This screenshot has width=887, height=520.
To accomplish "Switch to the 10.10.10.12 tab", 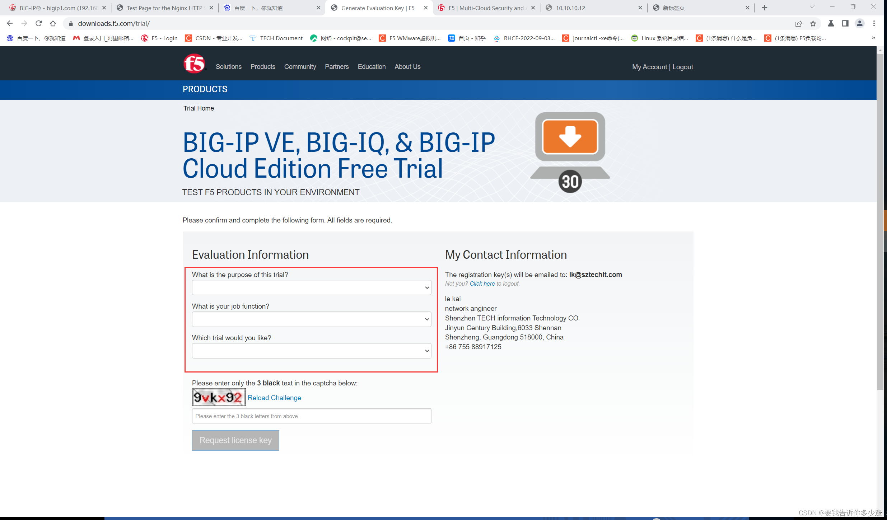I will (594, 8).
